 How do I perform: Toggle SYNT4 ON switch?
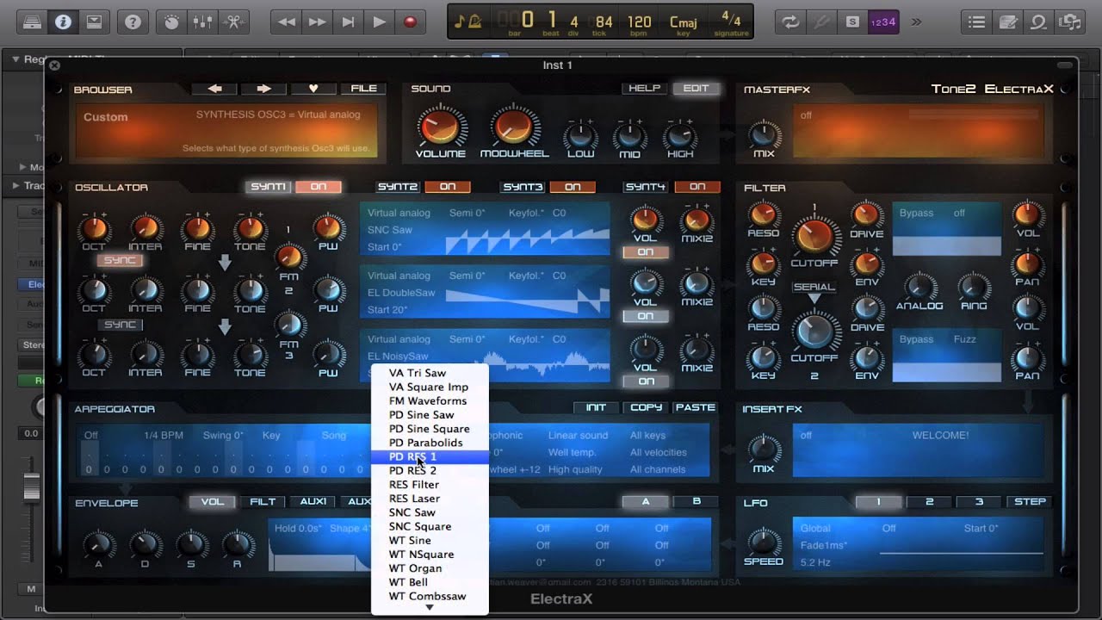pyautogui.click(x=697, y=187)
